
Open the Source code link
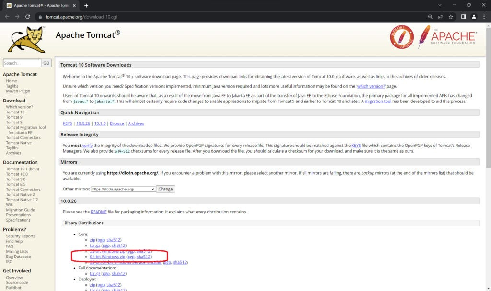[17, 282]
